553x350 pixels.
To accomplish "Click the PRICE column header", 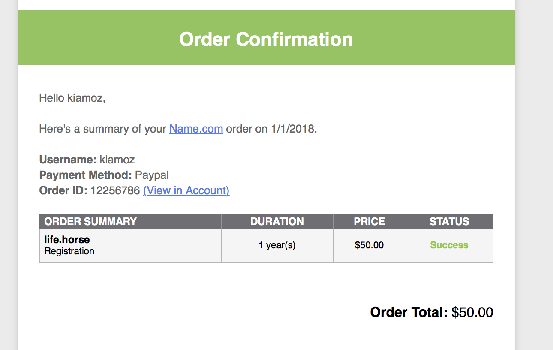I will tap(369, 221).
